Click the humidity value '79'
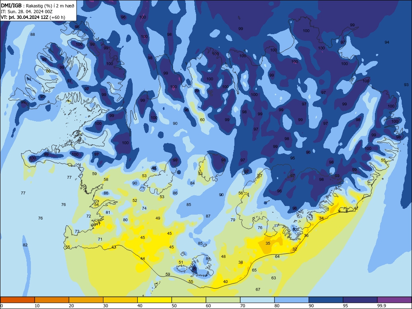412x309 pixels. pos(233,220)
